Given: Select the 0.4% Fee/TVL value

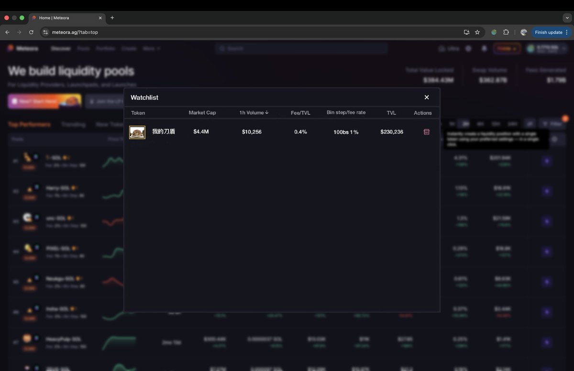Looking at the screenshot, I should pyautogui.click(x=300, y=131).
